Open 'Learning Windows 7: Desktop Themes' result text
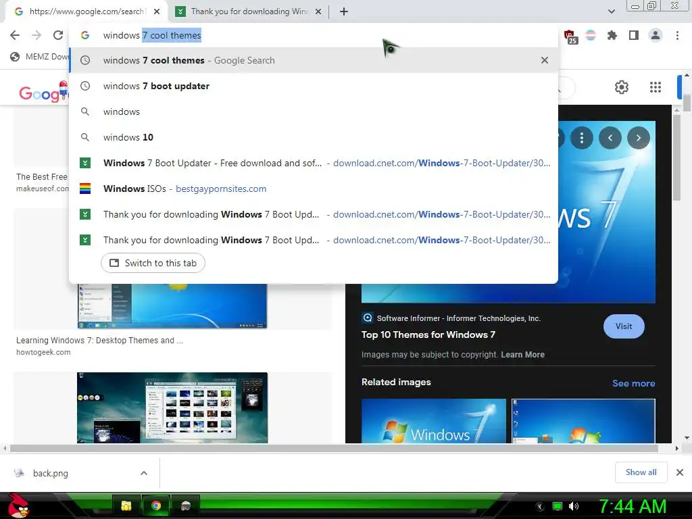Viewport: 692px width, 519px height. 100,341
